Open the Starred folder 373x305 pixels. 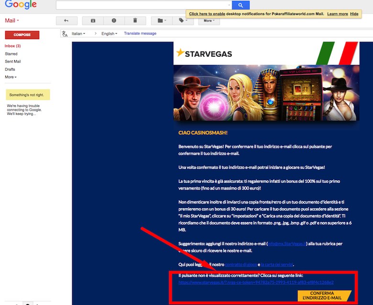[11, 54]
